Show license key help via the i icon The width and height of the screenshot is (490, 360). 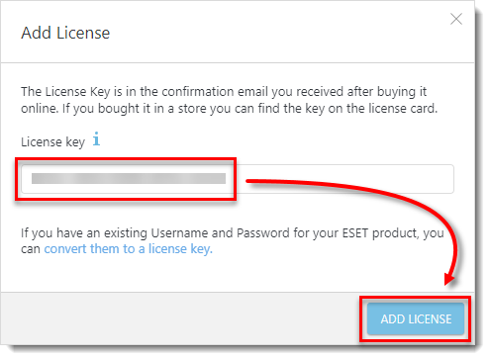(96, 138)
